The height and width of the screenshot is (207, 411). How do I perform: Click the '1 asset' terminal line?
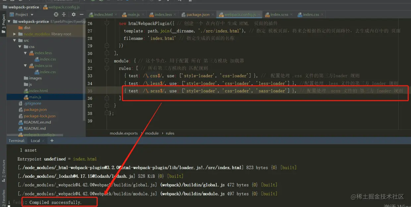pyautogui.click(x=28, y=150)
